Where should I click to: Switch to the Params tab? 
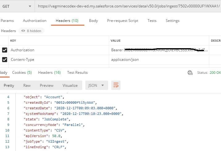click(7, 21)
